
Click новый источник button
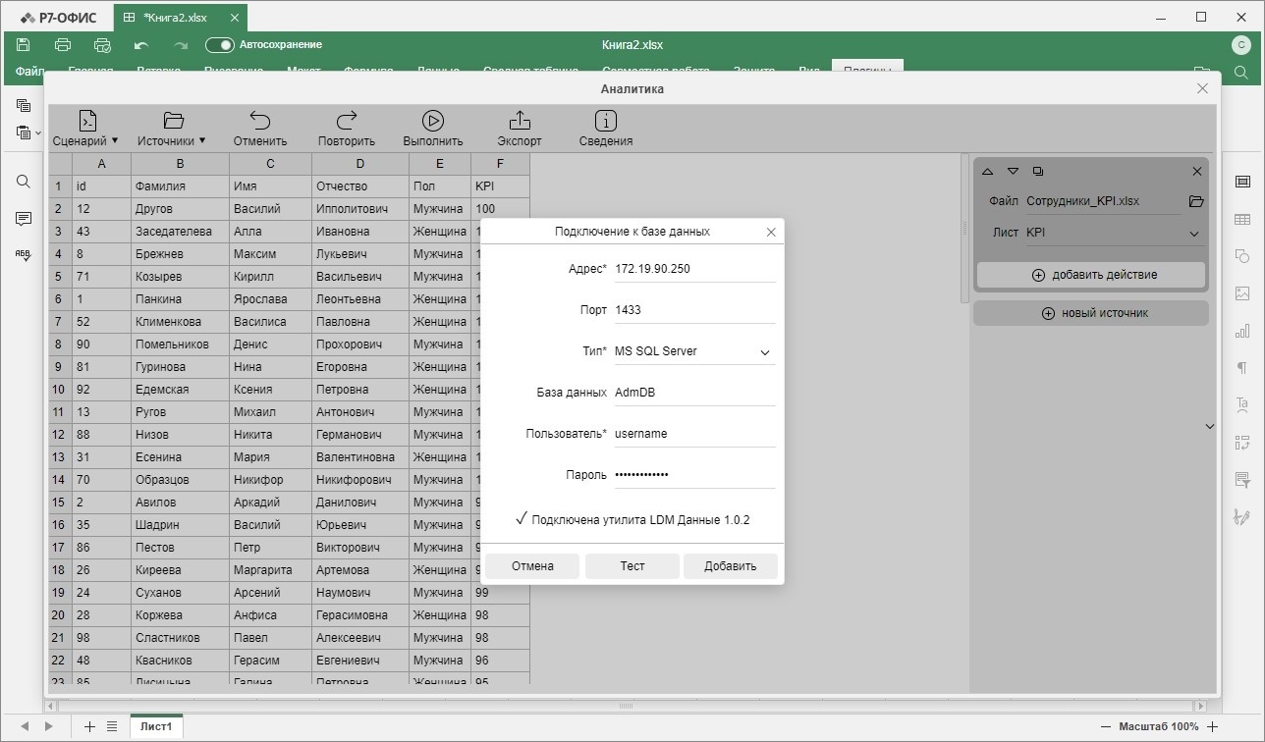tap(1091, 313)
